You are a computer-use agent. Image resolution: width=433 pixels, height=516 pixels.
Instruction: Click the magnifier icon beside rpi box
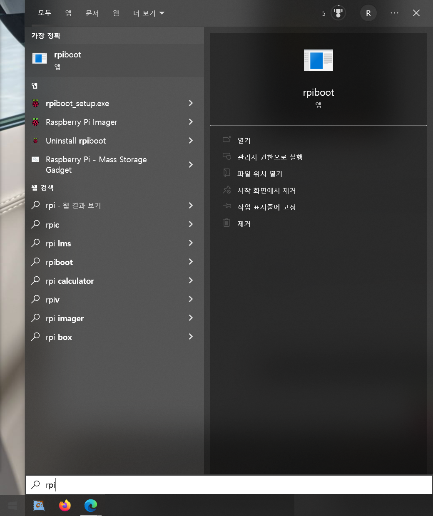[x=36, y=337]
